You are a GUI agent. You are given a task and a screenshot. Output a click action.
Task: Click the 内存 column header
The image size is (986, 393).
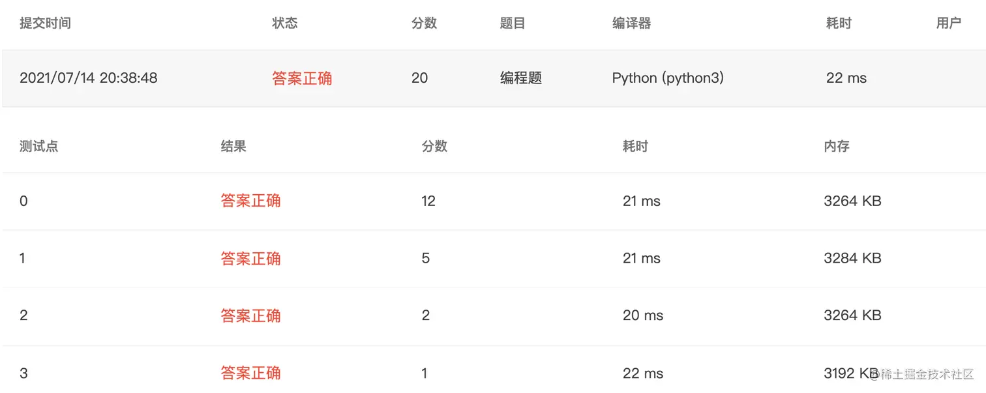click(x=837, y=146)
